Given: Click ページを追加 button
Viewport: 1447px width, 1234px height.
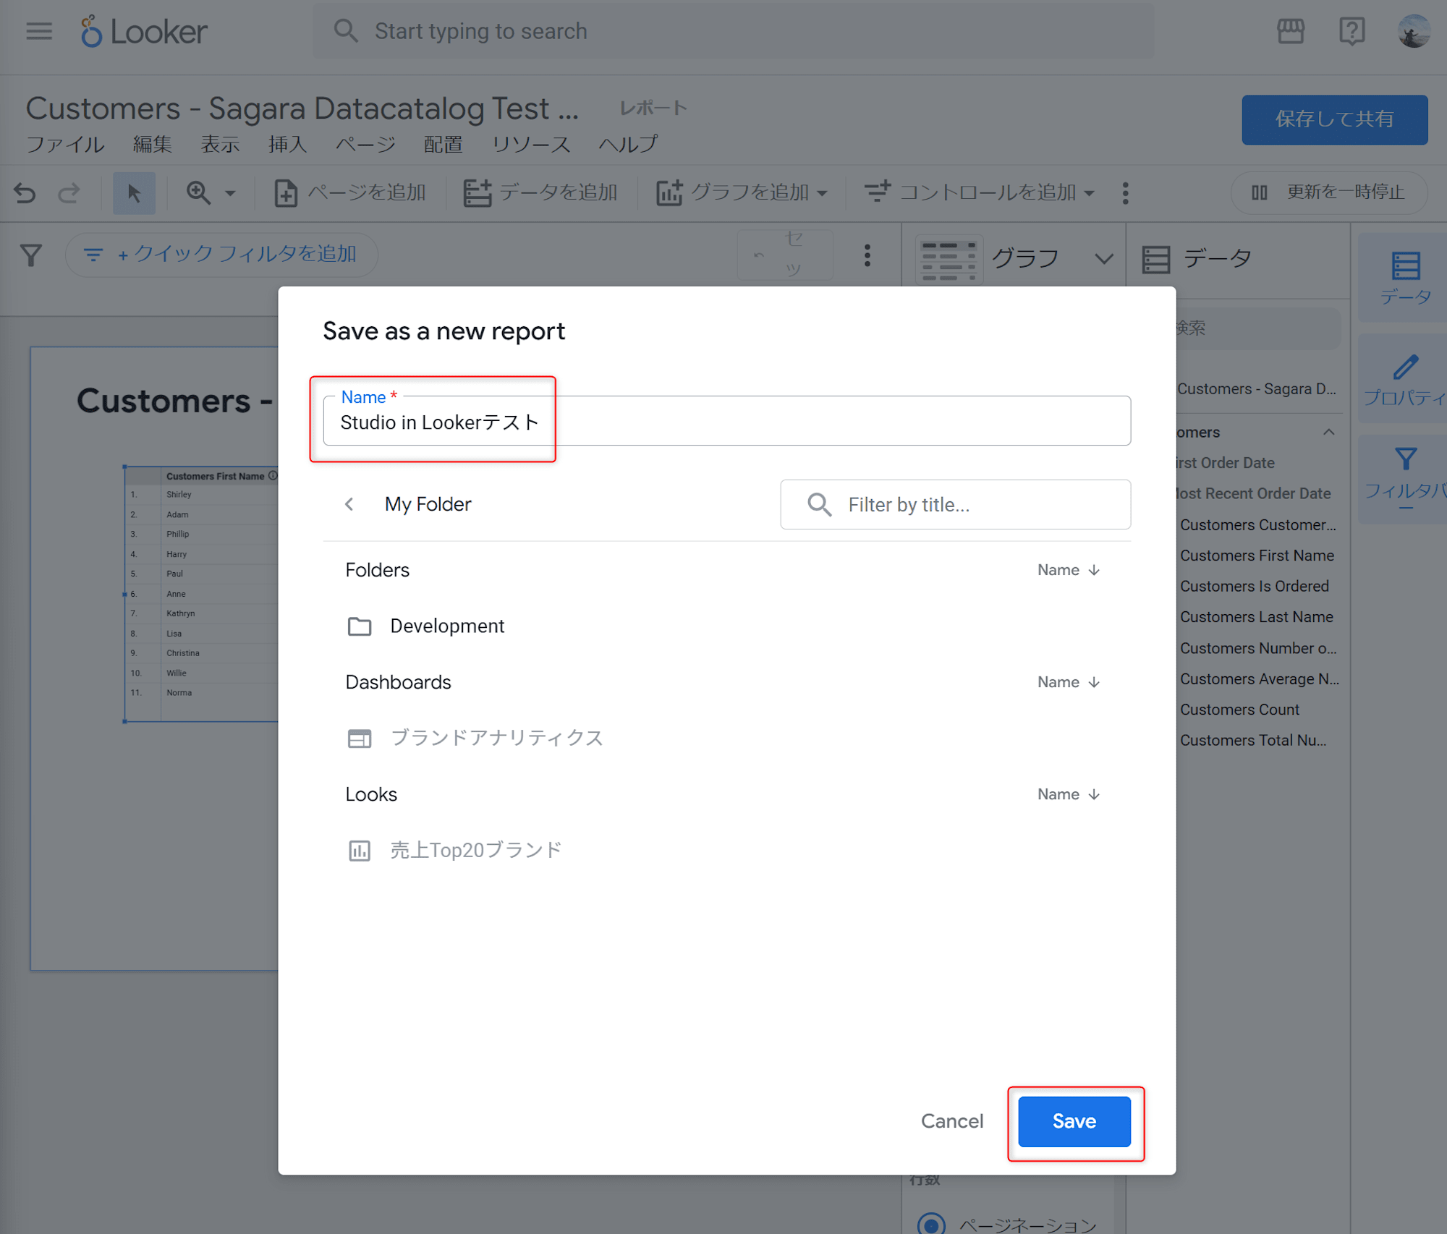Looking at the screenshot, I should [x=350, y=193].
